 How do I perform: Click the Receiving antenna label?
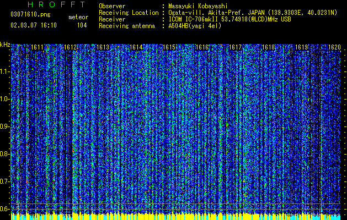127,26
